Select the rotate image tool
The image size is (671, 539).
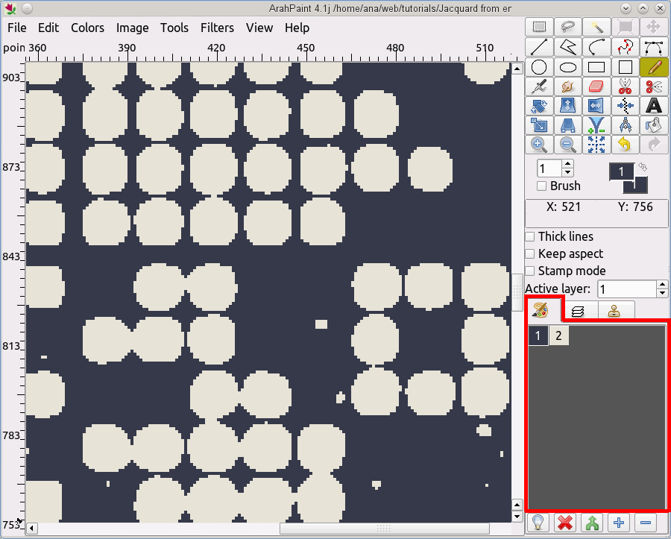coord(539,106)
